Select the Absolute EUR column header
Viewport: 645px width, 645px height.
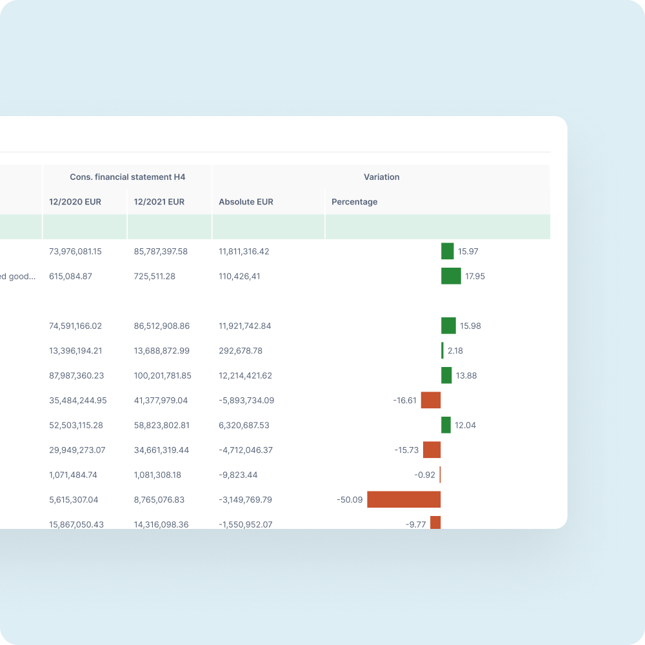(246, 202)
